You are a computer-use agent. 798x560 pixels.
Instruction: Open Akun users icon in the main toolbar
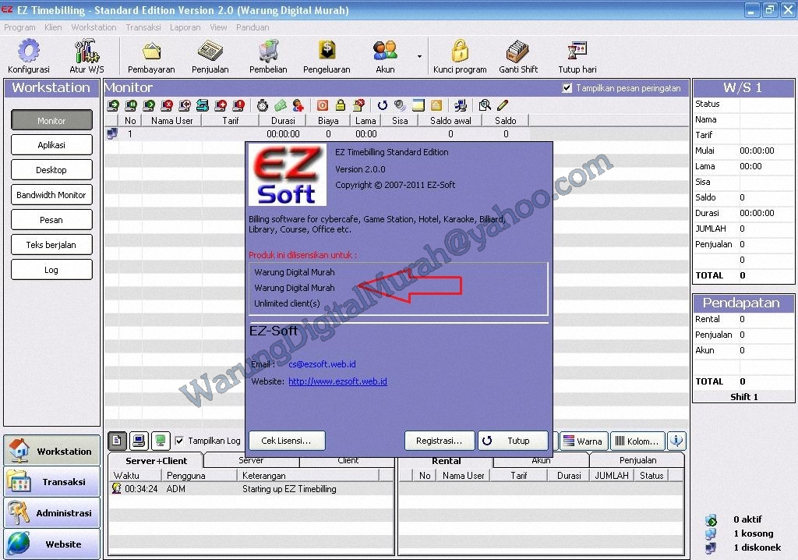point(385,57)
